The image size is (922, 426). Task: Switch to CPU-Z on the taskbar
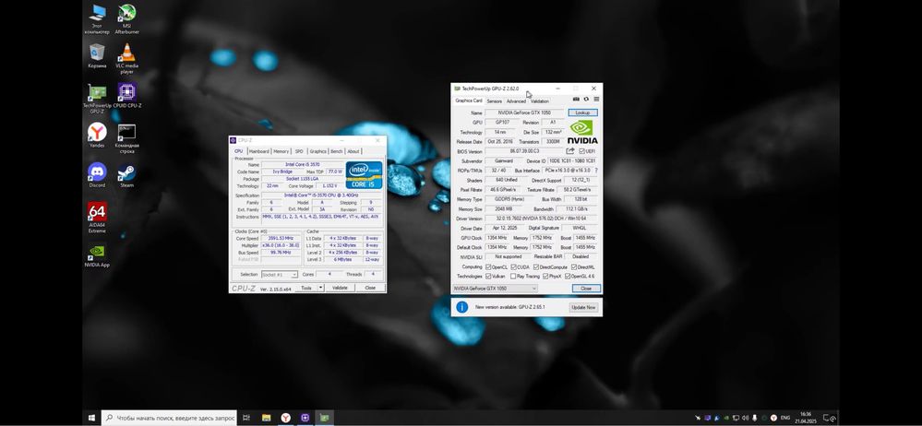click(305, 418)
